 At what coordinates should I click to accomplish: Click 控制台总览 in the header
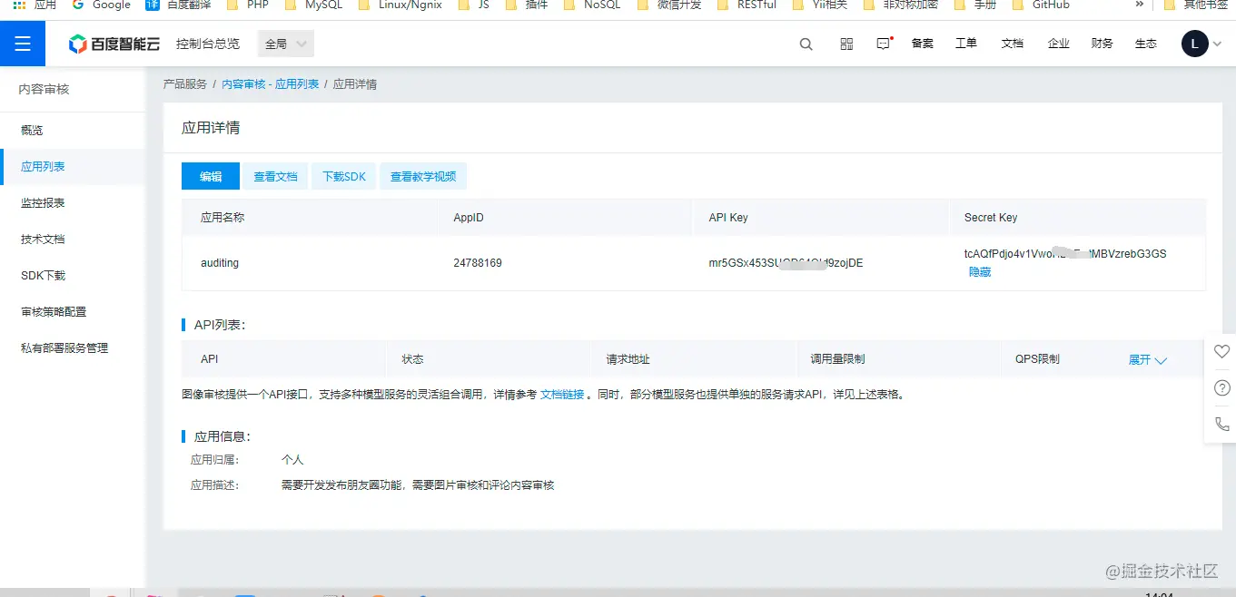click(x=208, y=44)
